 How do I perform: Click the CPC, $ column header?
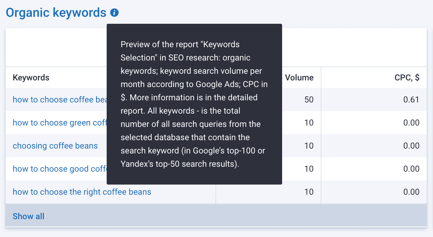pos(407,78)
